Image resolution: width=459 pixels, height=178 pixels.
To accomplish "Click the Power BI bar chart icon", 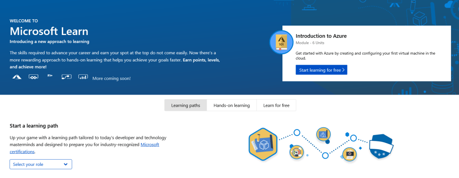I will (83, 77).
